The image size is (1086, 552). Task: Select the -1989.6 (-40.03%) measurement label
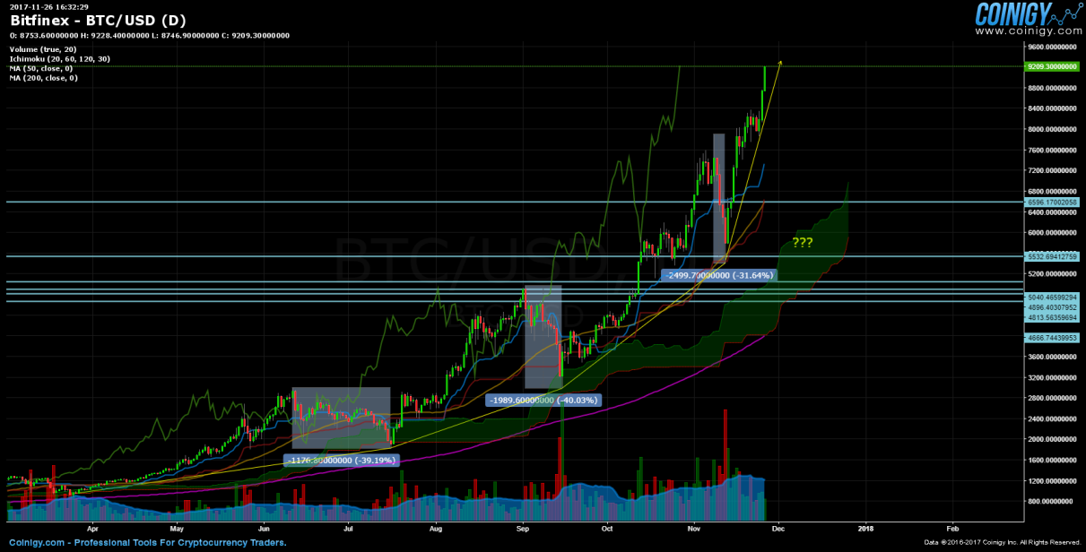pyautogui.click(x=543, y=400)
